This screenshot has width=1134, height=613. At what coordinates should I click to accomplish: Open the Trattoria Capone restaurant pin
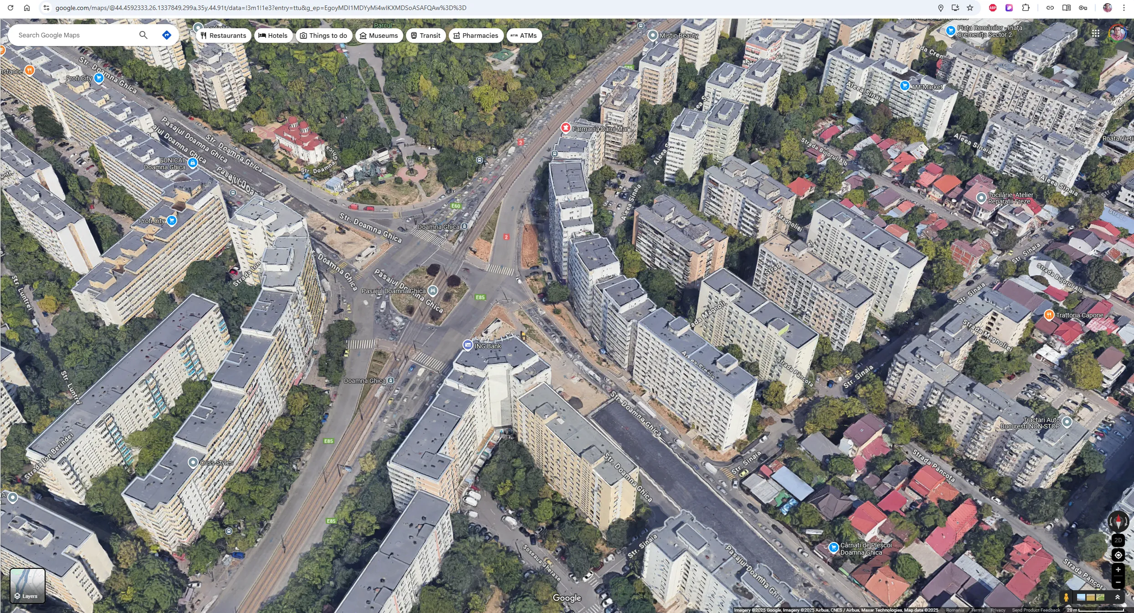click(1049, 315)
